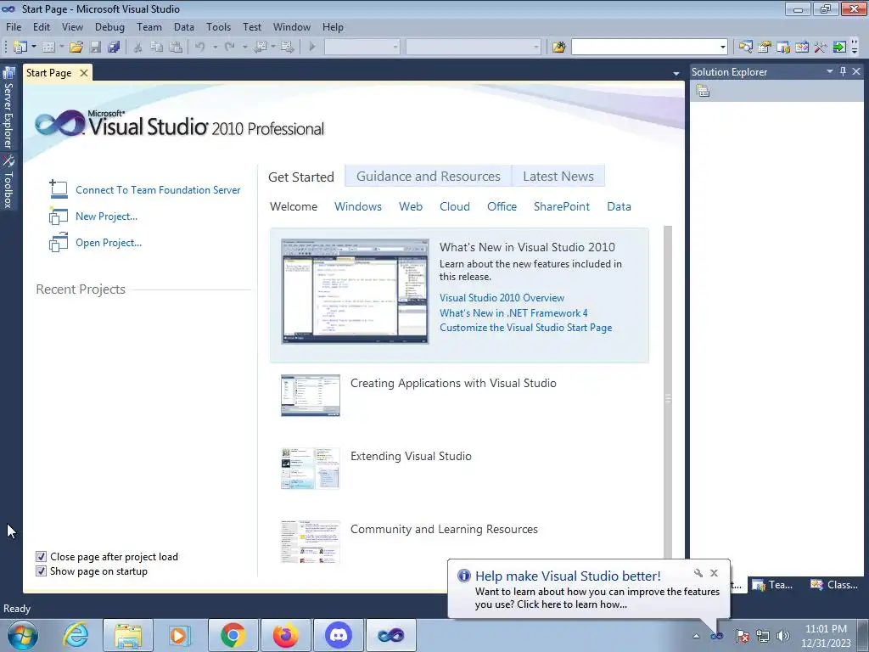
Task: Click the volume speaker tray icon
Action: [x=783, y=636]
